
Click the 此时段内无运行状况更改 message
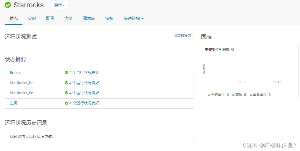[x=32, y=137]
